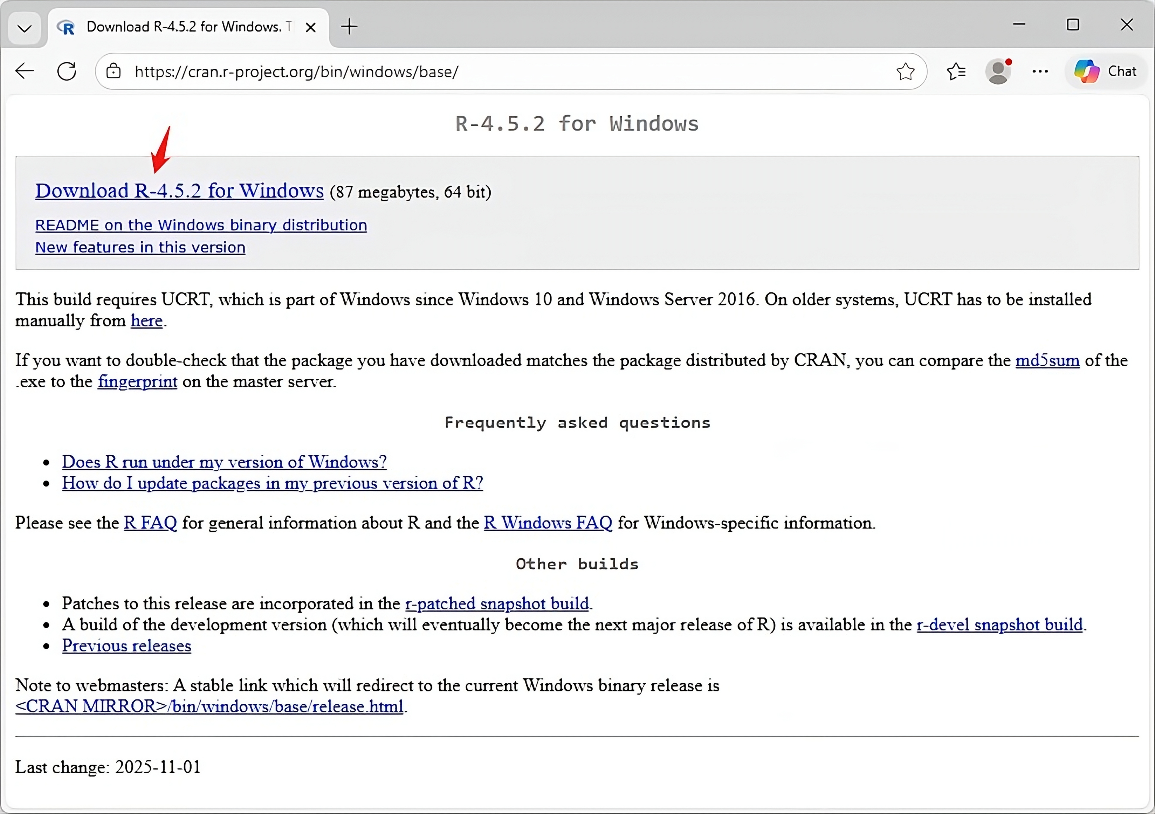The image size is (1155, 814).
Task: Add this page to favorites star
Action: pyautogui.click(x=905, y=71)
